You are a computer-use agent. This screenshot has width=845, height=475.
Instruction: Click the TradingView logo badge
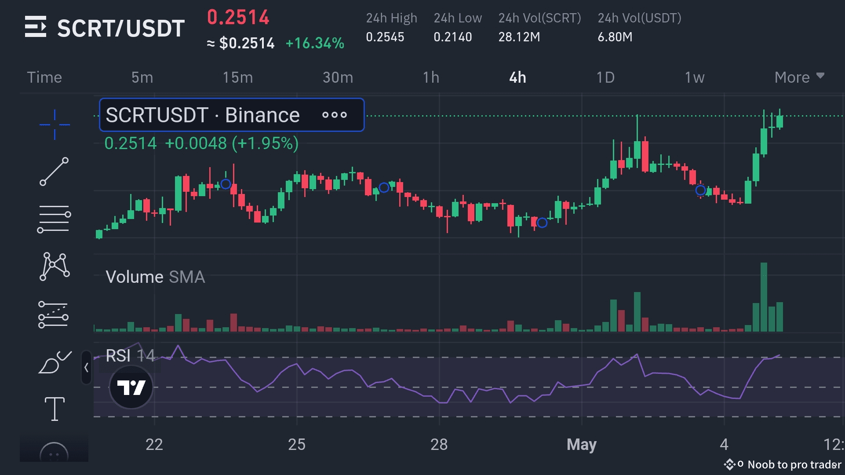pyautogui.click(x=131, y=387)
